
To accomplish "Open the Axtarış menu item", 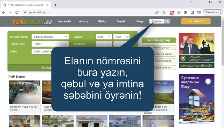I will 83,21.
